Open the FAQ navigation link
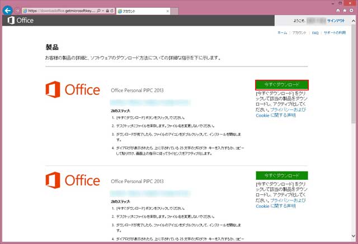The image size is (358, 244). [315, 33]
